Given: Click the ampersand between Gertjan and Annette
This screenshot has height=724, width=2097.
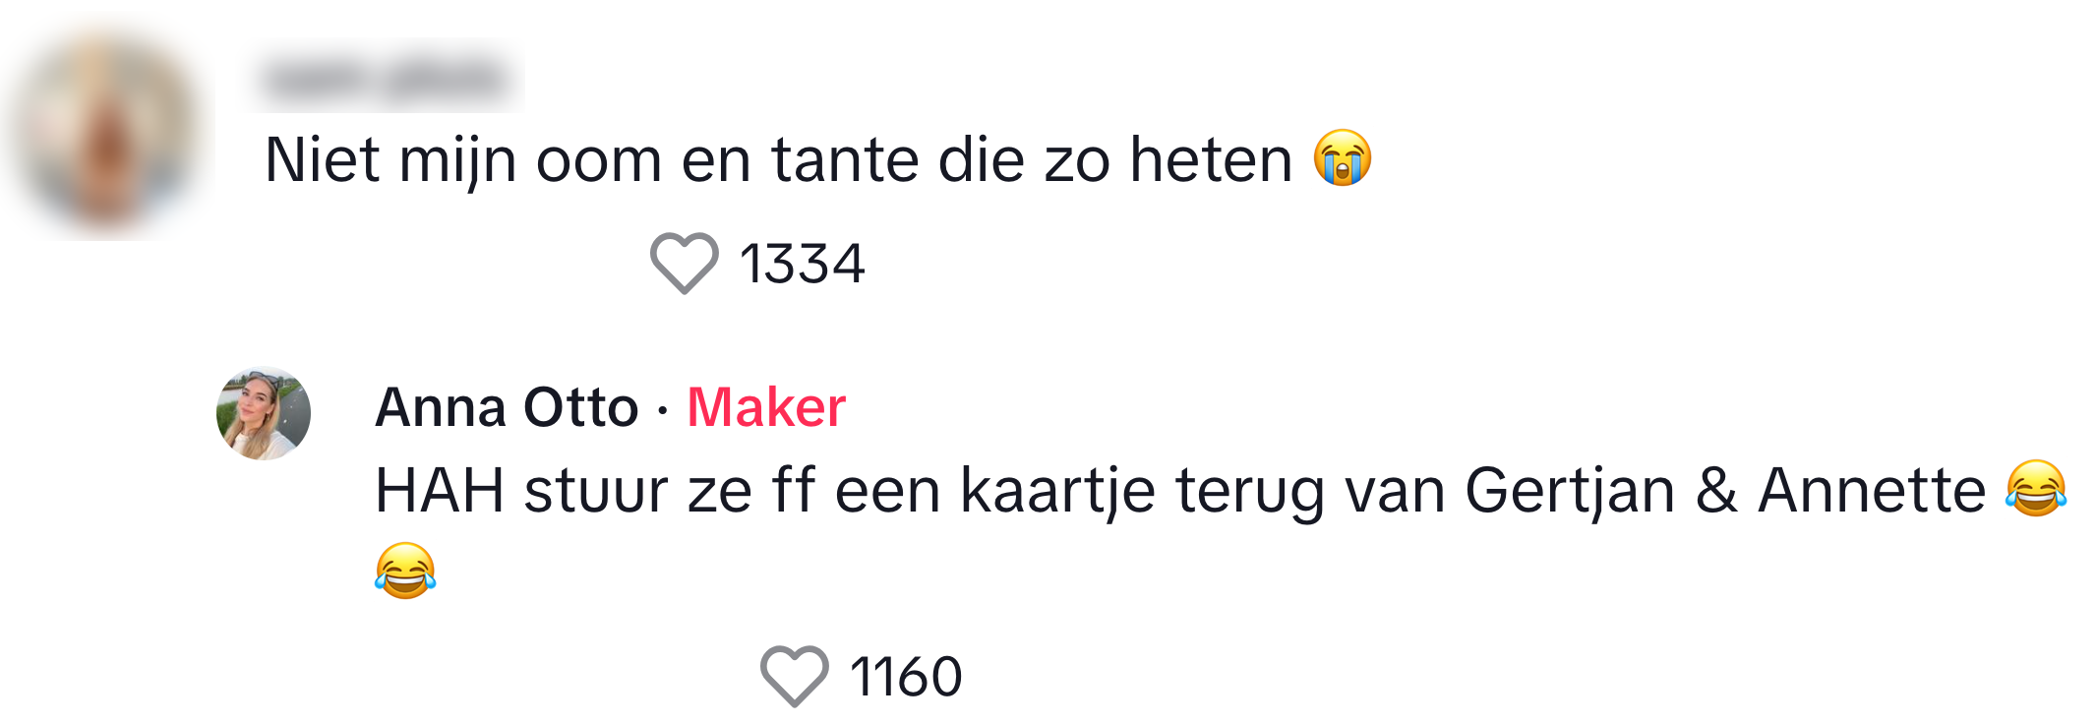Looking at the screenshot, I should [x=1716, y=490].
